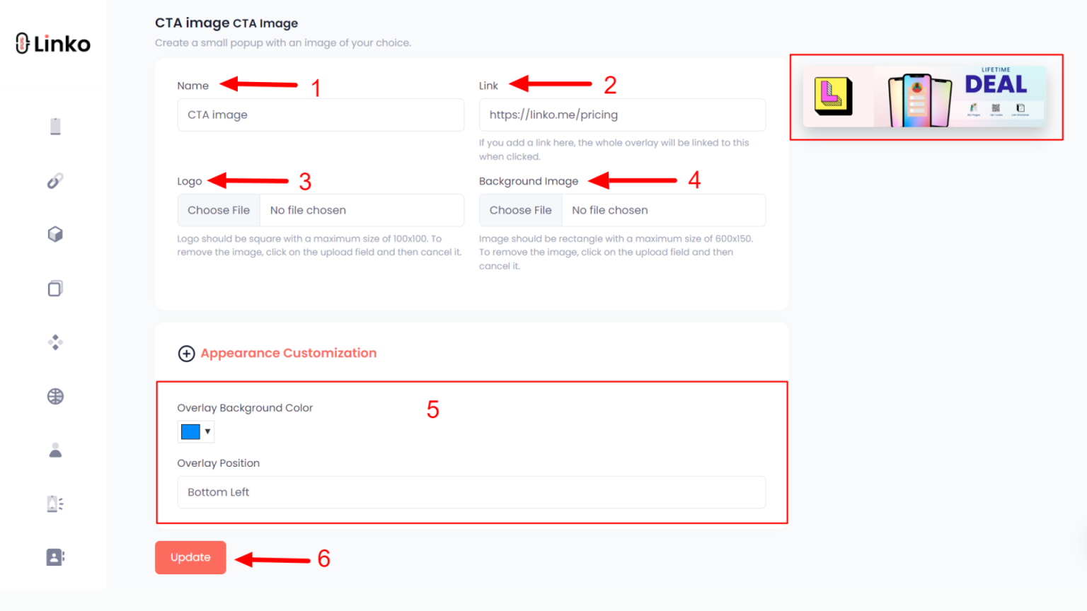Select the user profile icon in the sidebar
The height and width of the screenshot is (611, 1087).
(54, 450)
